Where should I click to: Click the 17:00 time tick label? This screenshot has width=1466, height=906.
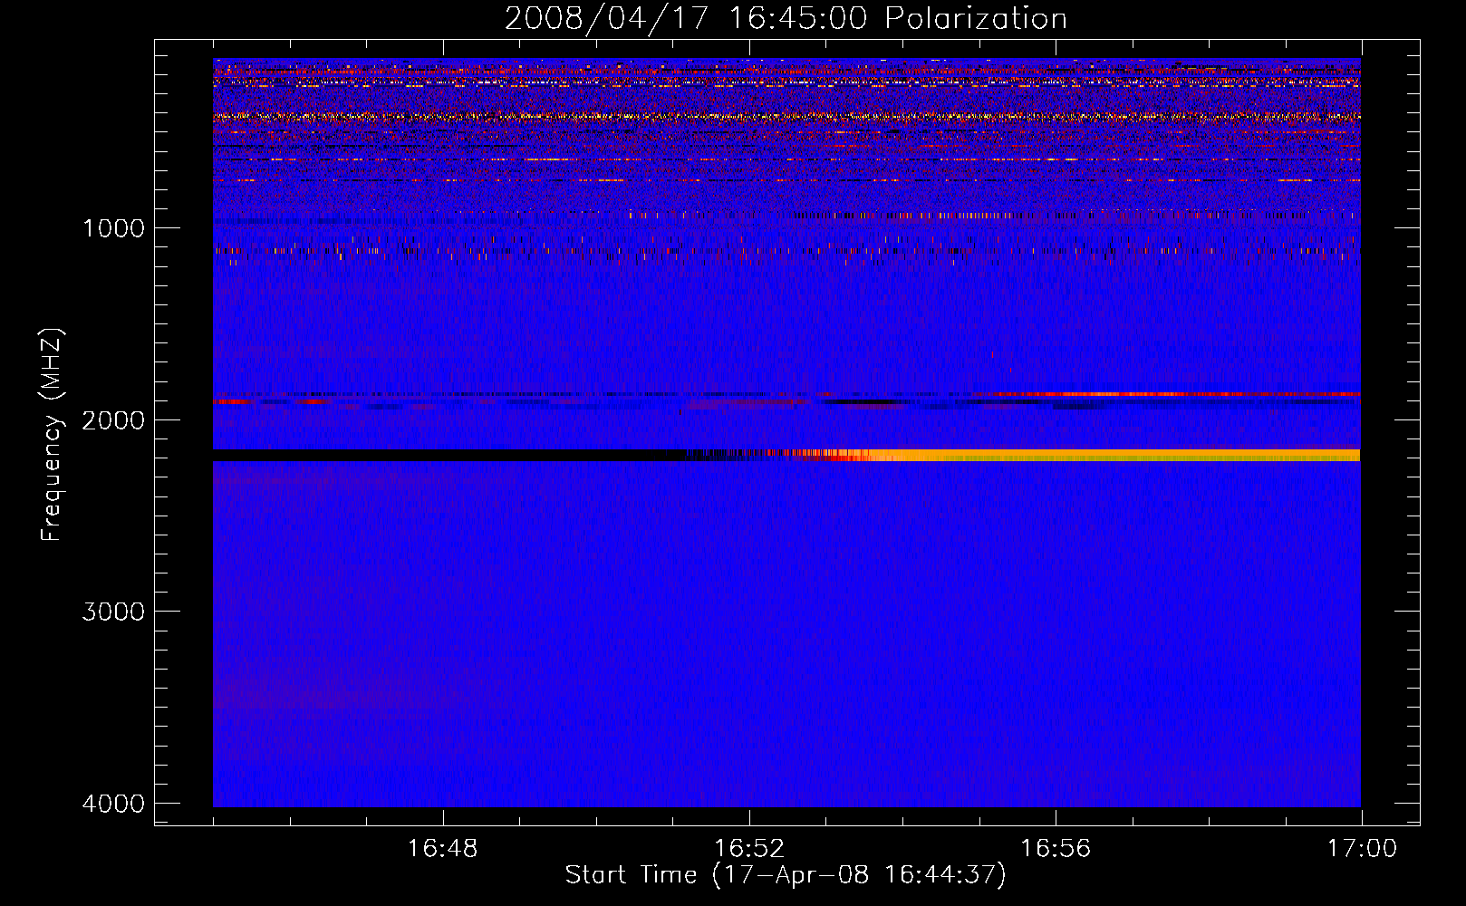1362,849
